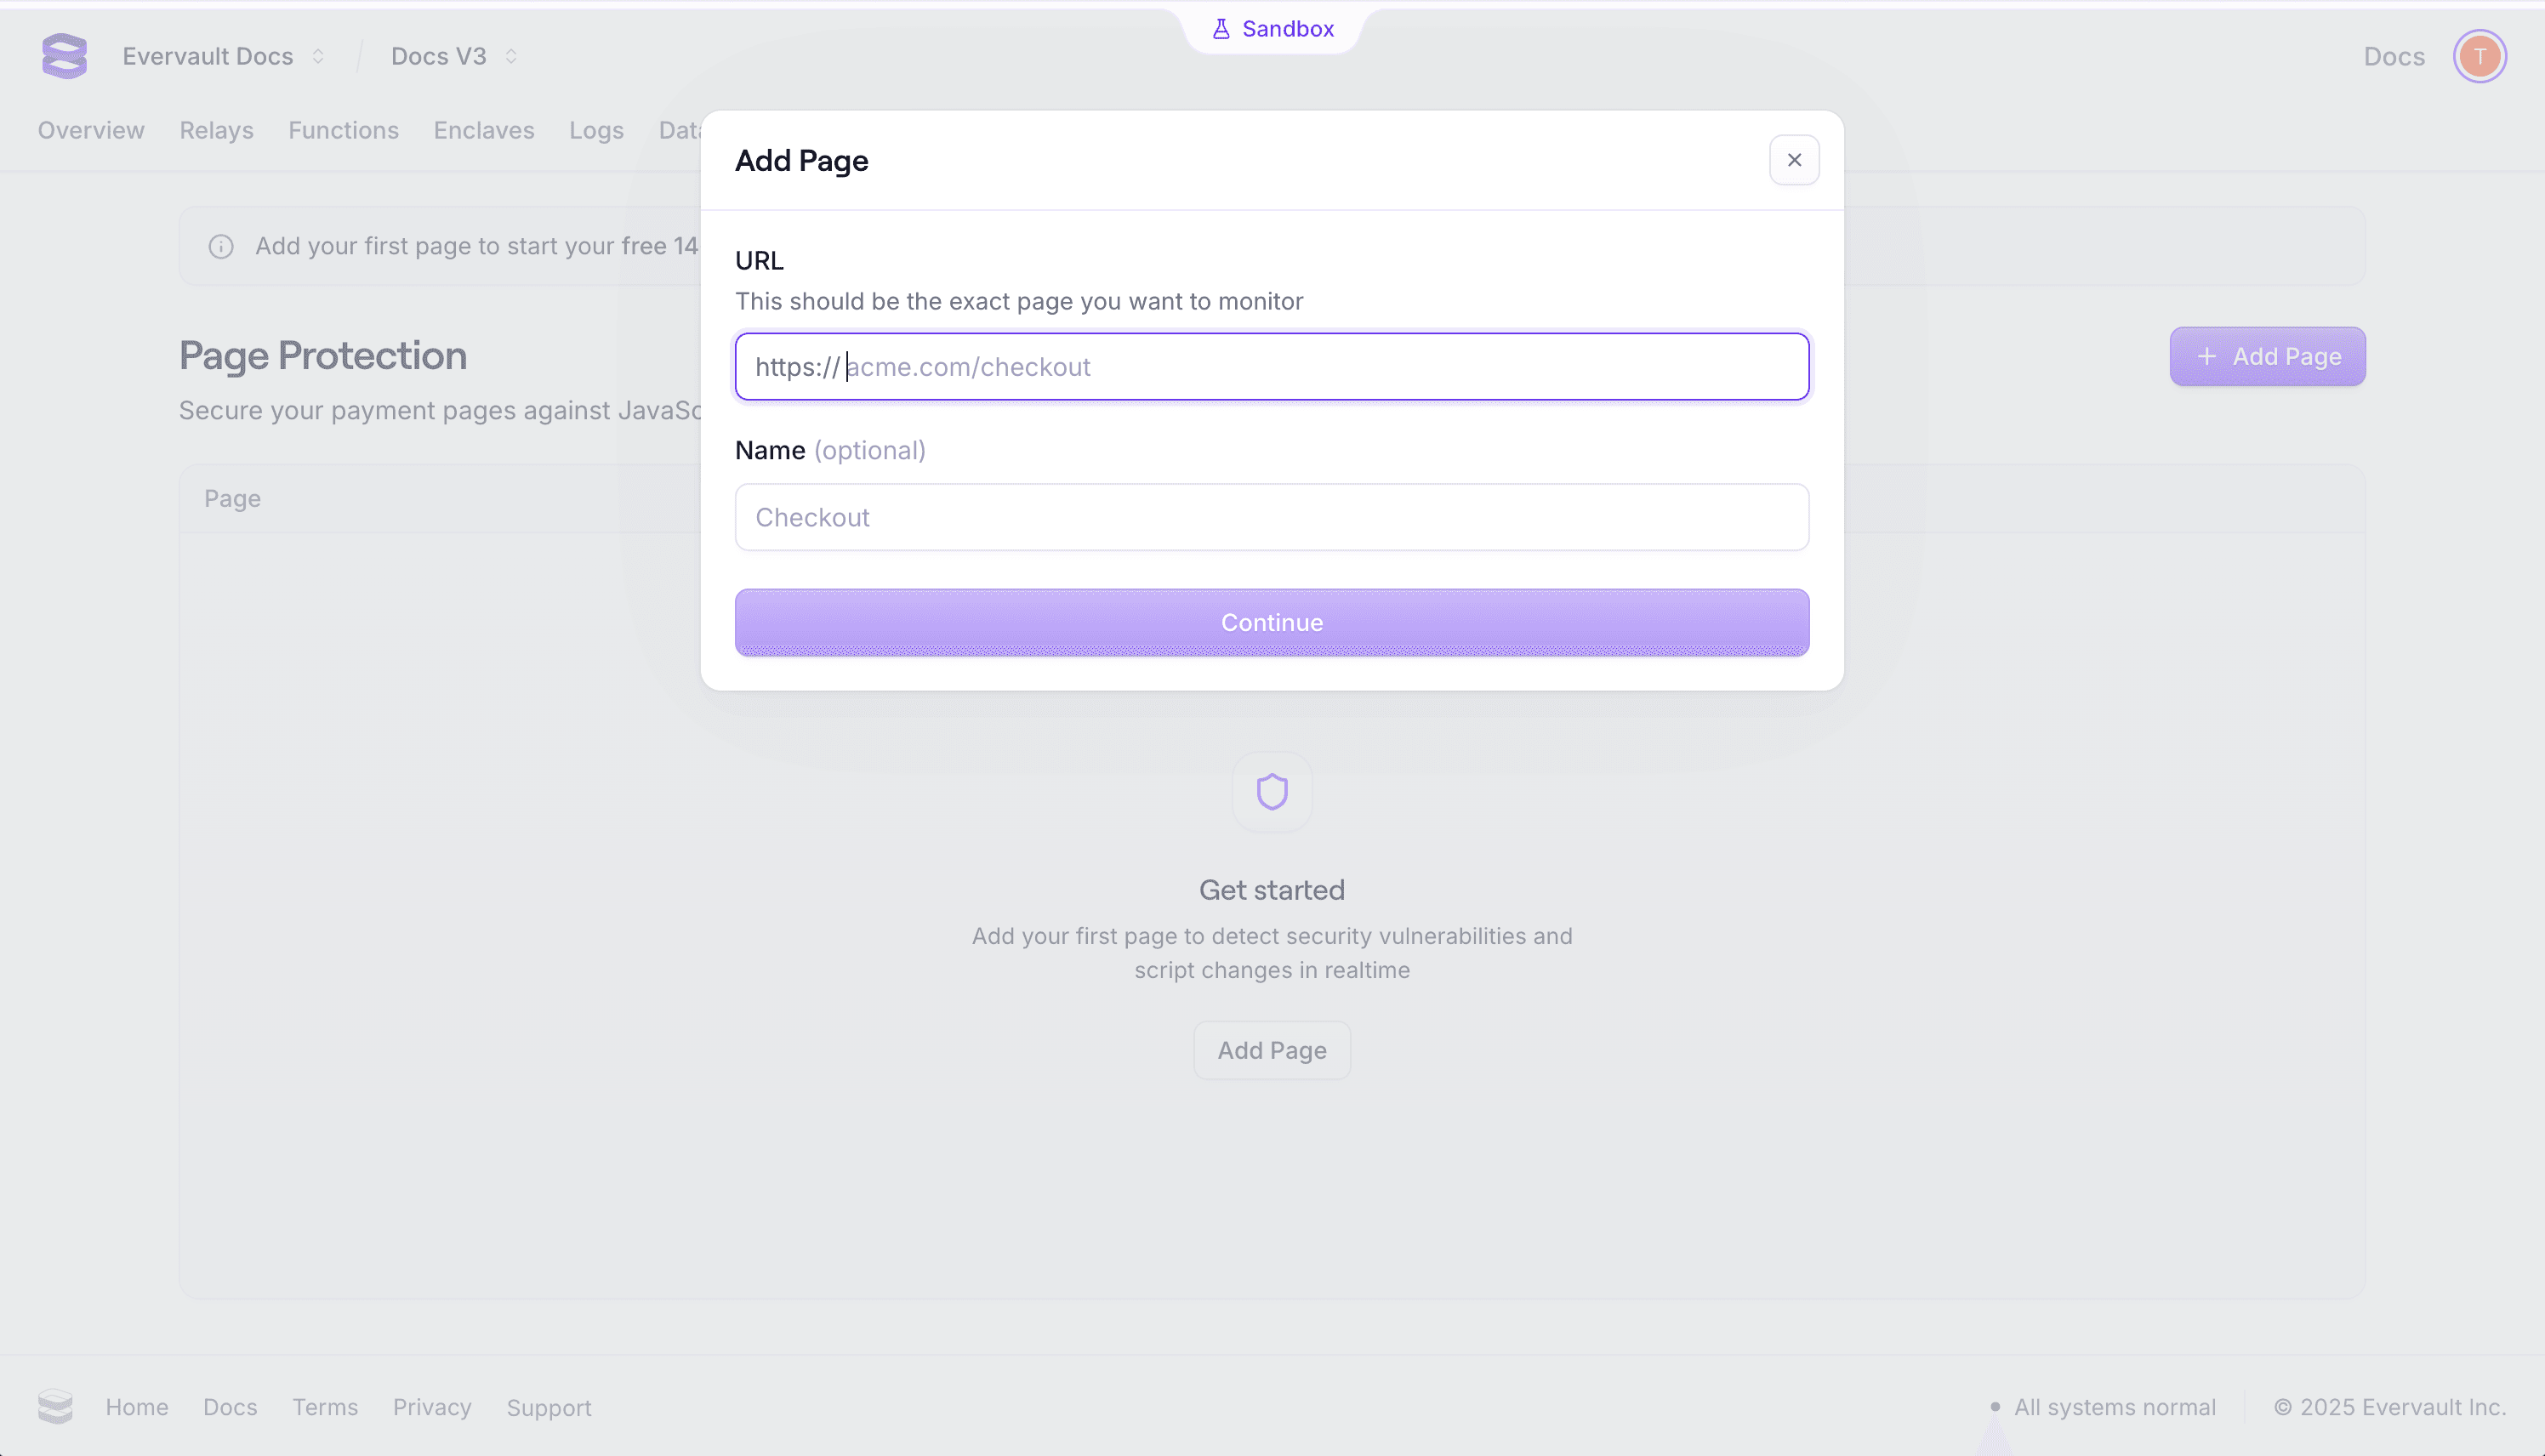2545x1456 pixels.
Task: Click the plus icon on Add Page button
Action: pyautogui.click(x=2207, y=356)
